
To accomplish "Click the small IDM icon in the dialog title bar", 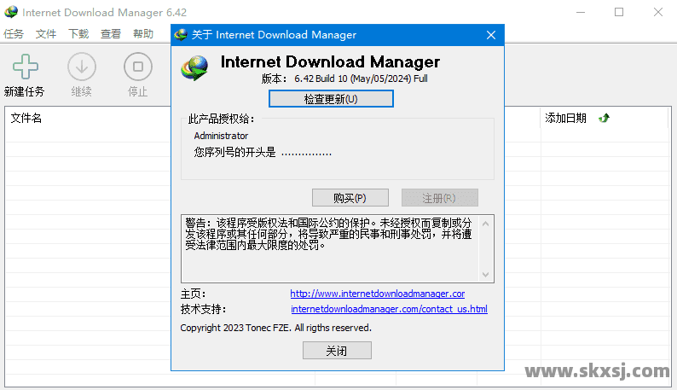I will pos(181,35).
